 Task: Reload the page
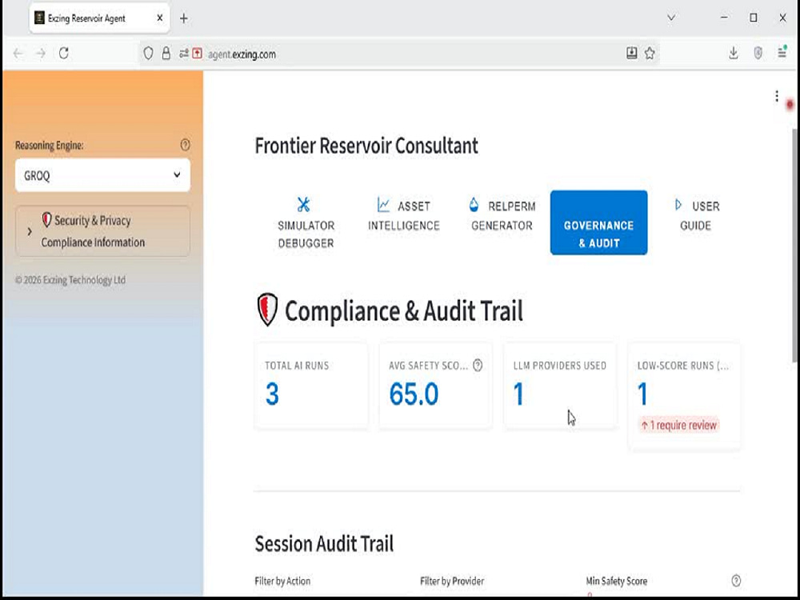pyautogui.click(x=64, y=53)
